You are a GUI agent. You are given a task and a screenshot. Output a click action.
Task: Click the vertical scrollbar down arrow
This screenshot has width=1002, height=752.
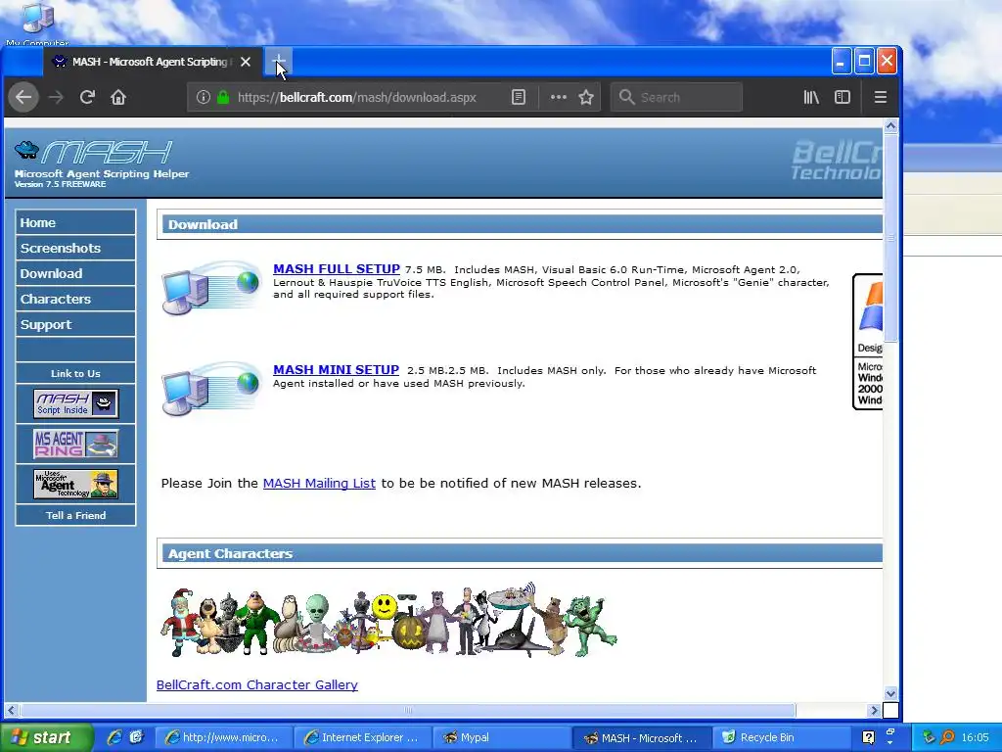[x=890, y=694]
